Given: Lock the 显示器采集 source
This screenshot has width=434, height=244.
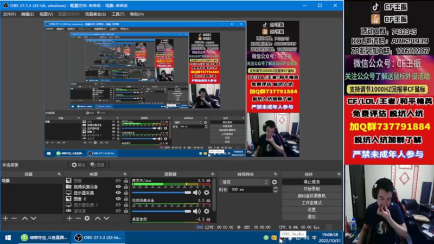Looking at the screenshot, I should coord(126,192).
